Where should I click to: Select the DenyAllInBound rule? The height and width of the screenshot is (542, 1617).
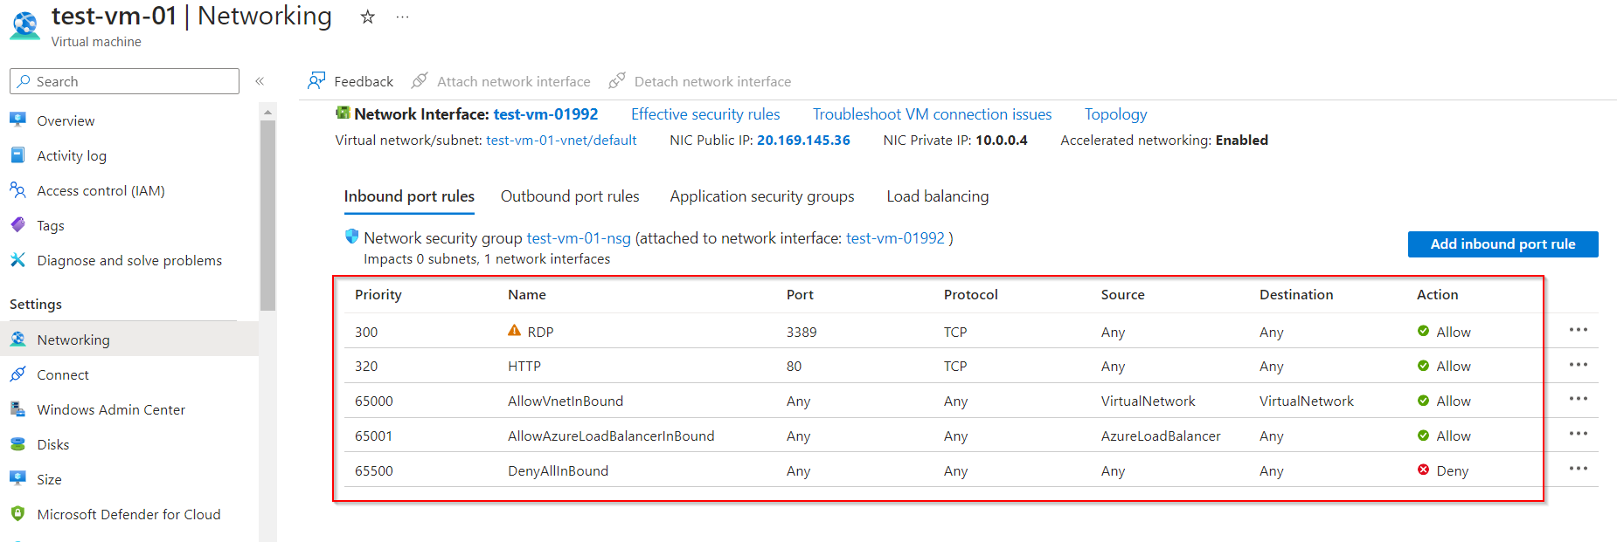click(x=558, y=471)
